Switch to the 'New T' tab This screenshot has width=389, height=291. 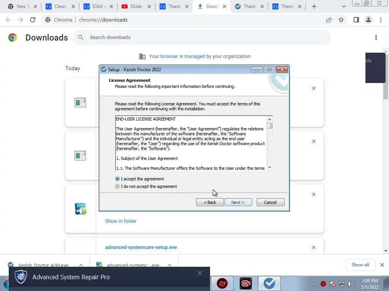22,6
